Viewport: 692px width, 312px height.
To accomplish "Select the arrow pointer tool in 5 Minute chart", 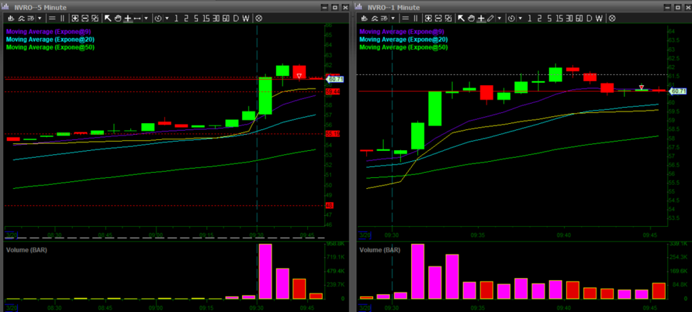I will pyautogui.click(x=108, y=18).
